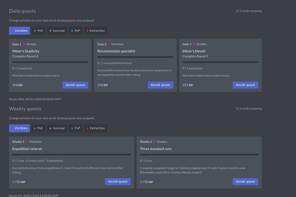The width and height of the screenshot is (296, 197).
Task: Click the 'Expedition veteran' quest title
Action: coord(27,149)
